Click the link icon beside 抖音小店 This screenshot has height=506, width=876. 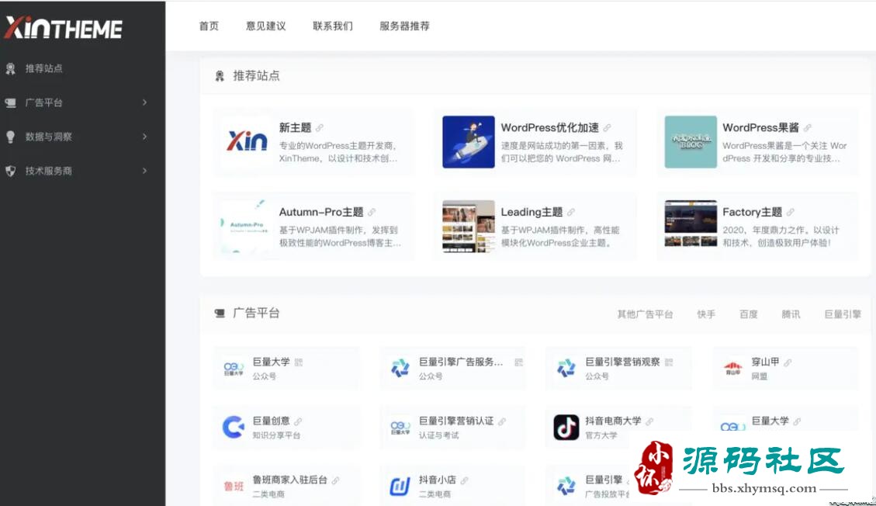pyautogui.click(x=464, y=480)
